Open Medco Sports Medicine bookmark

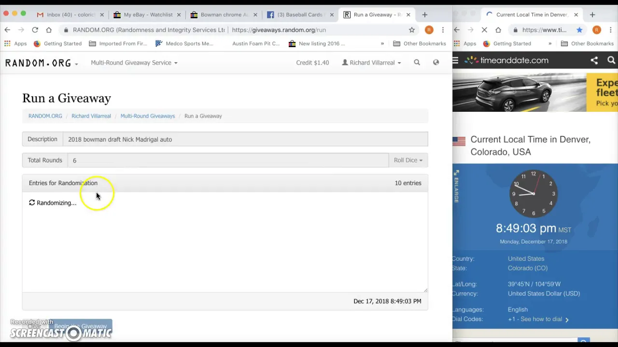point(184,43)
